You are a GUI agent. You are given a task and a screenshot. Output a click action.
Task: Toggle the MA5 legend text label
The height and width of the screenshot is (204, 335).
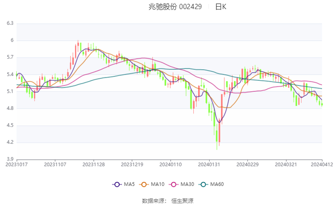[129, 184]
